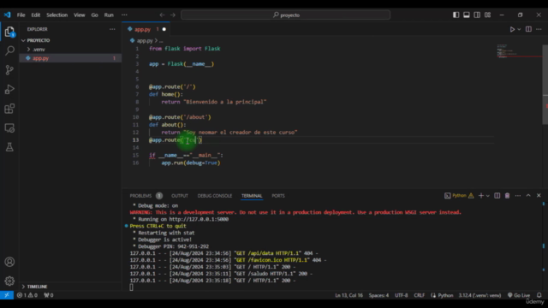
Task: Change end of line via CRLF
Action: (419, 295)
